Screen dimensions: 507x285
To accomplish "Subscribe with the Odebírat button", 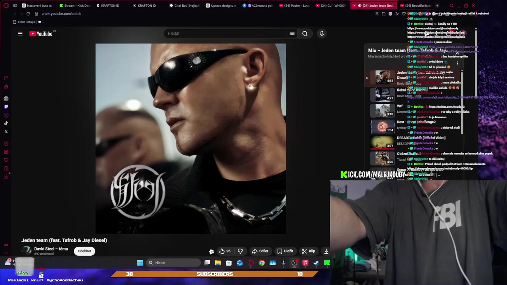I will click(x=84, y=251).
